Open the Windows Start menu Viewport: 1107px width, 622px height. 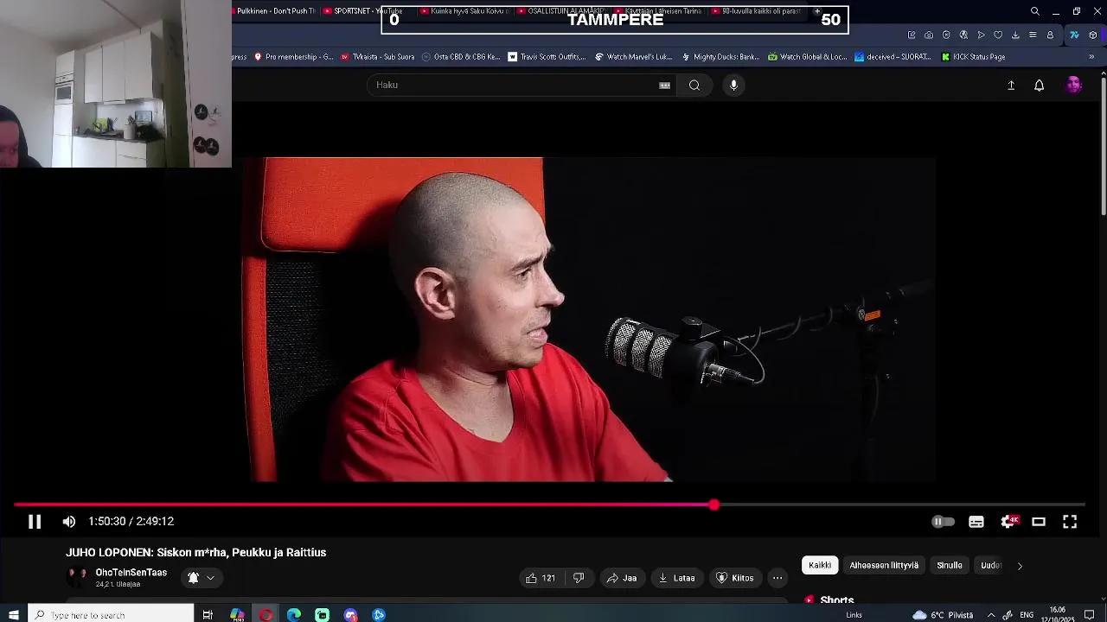(x=13, y=615)
